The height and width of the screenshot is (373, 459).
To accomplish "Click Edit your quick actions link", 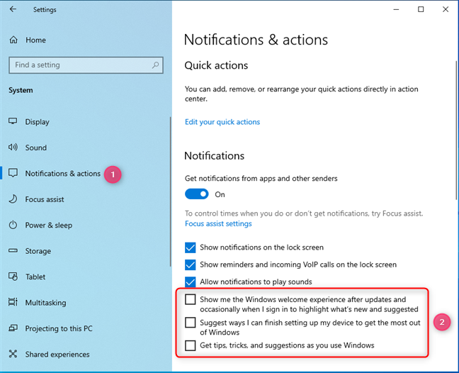I will point(222,122).
